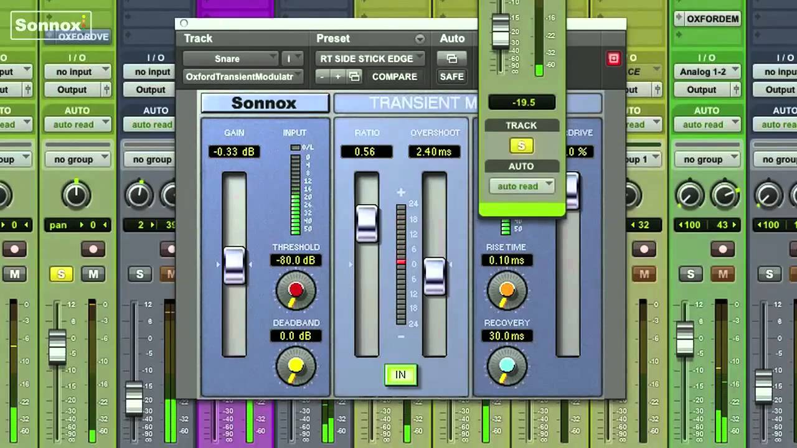Open auto read selector on 'pan 0' track
This screenshot has height=448, width=797.
77,124
